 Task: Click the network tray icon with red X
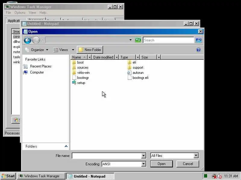pos(214,176)
